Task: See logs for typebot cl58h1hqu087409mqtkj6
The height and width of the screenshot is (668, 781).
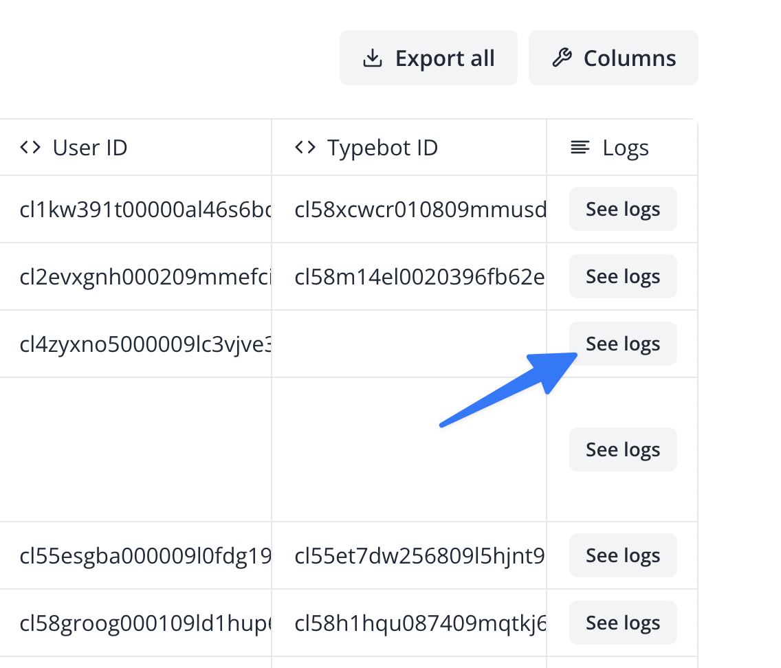Action: click(x=622, y=623)
